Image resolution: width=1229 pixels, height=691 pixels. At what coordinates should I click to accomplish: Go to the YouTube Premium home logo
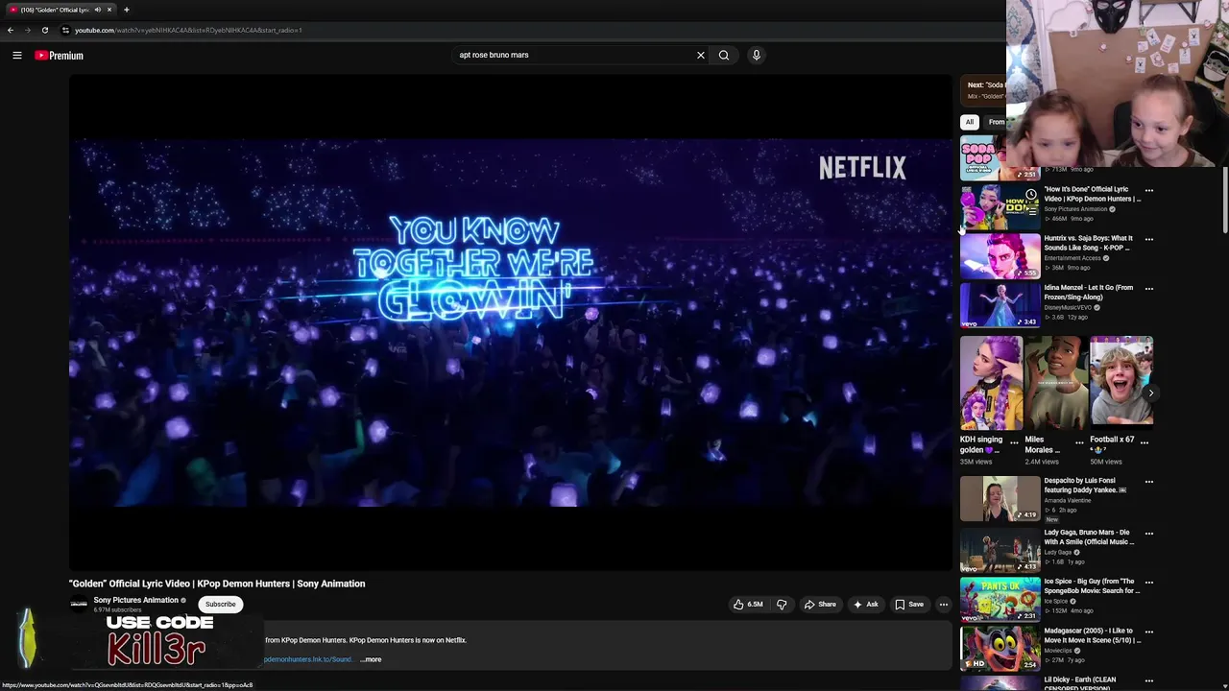(60, 56)
